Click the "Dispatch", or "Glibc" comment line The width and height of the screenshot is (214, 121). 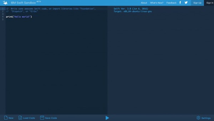pyautogui.click(x=22, y=11)
